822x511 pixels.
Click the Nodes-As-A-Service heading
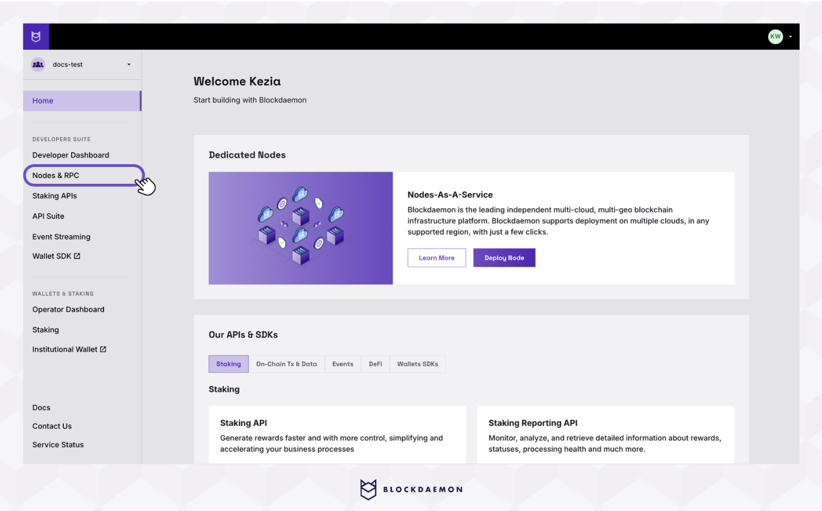point(450,195)
